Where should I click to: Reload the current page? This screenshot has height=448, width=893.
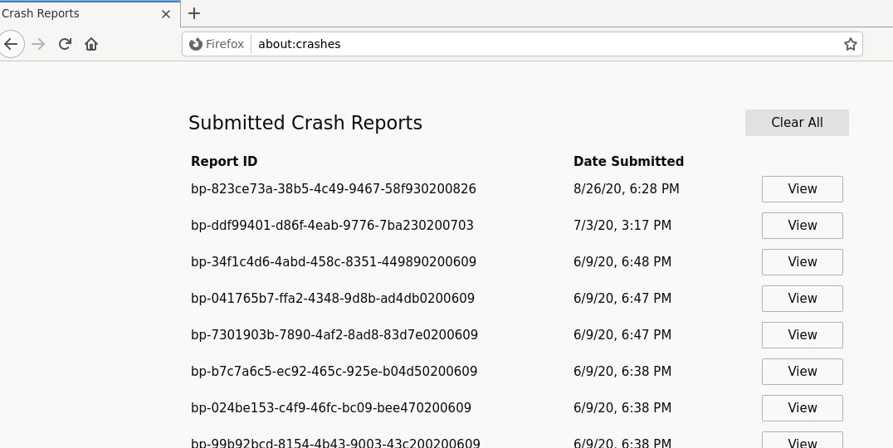click(x=65, y=44)
